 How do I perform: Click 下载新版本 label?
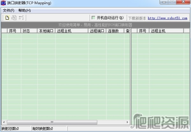137,18
